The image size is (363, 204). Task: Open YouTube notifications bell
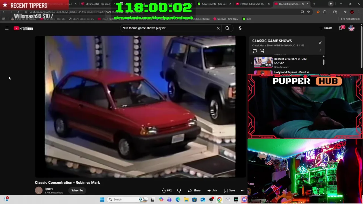pyautogui.click(x=341, y=28)
